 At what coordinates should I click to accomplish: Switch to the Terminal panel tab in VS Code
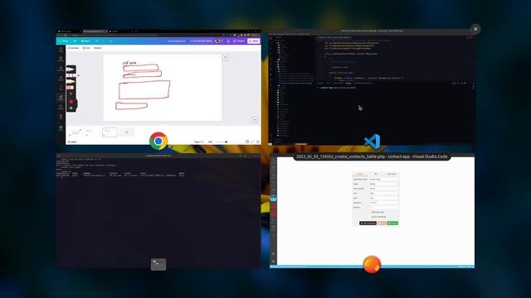[x=348, y=83]
